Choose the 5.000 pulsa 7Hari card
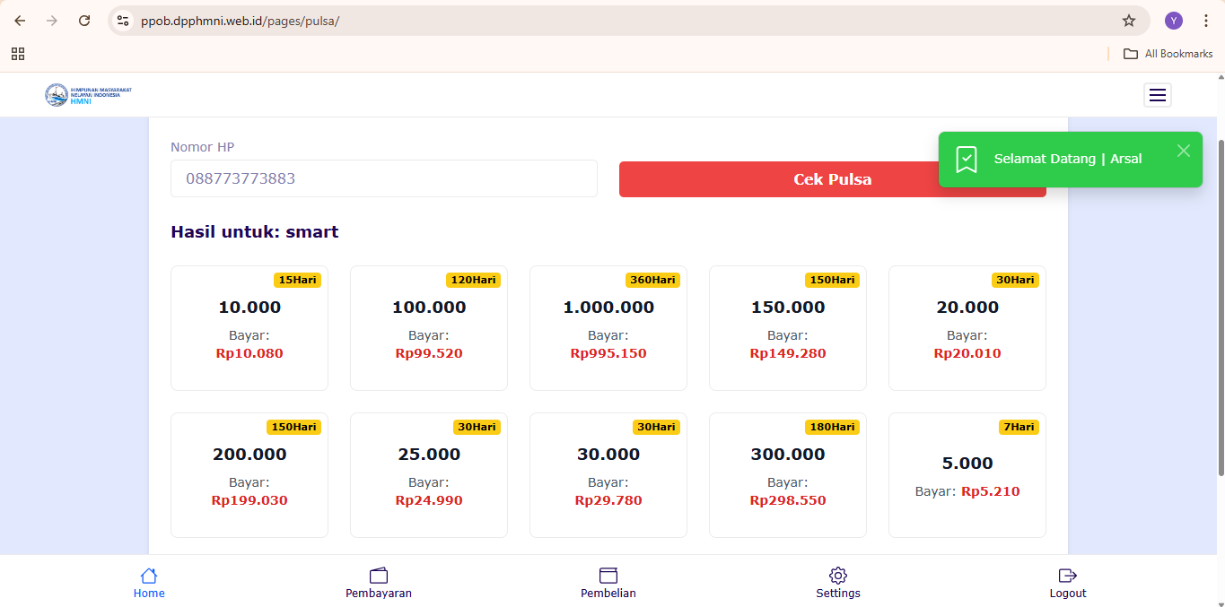 tap(967, 475)
